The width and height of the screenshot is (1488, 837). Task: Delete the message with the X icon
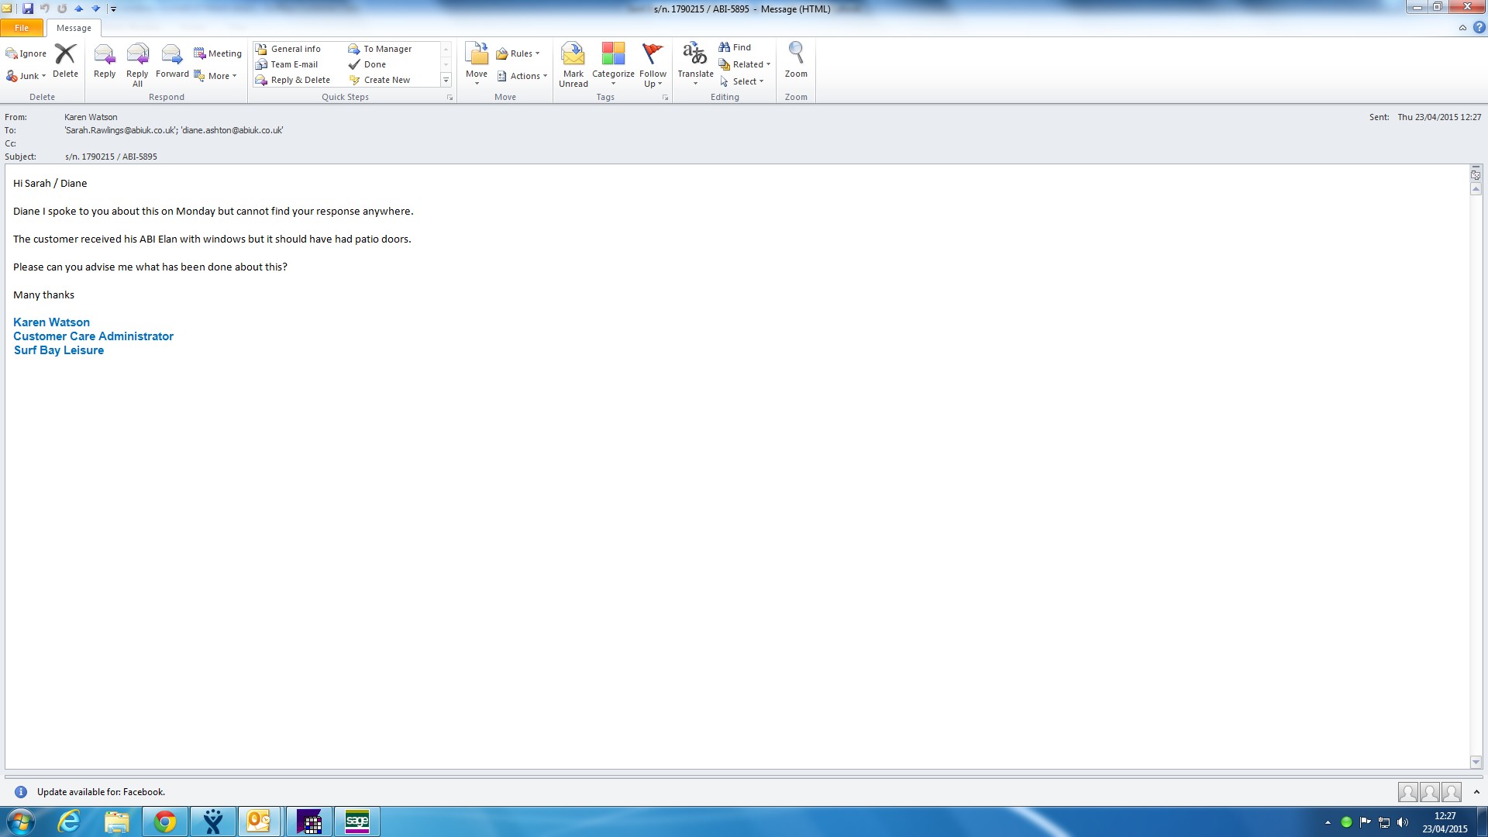click(x=65, y=60)
